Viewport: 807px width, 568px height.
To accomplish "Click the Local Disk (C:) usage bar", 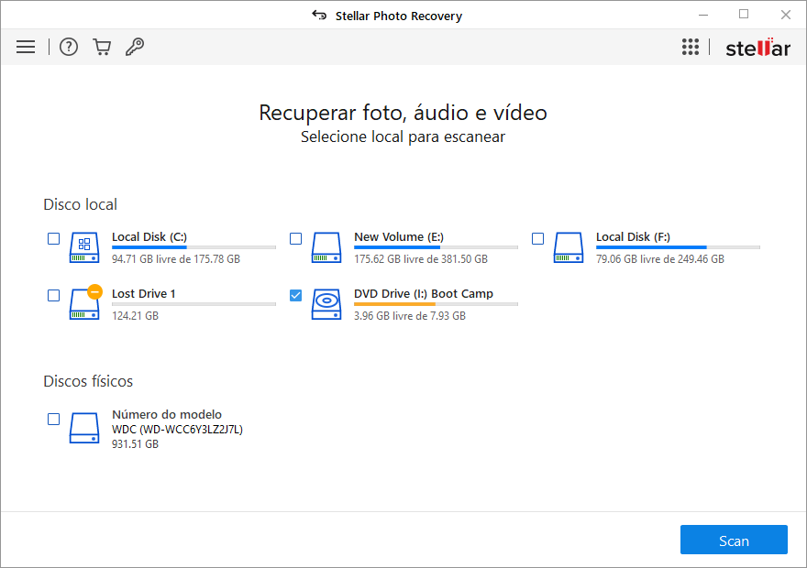I will (194, 247).
